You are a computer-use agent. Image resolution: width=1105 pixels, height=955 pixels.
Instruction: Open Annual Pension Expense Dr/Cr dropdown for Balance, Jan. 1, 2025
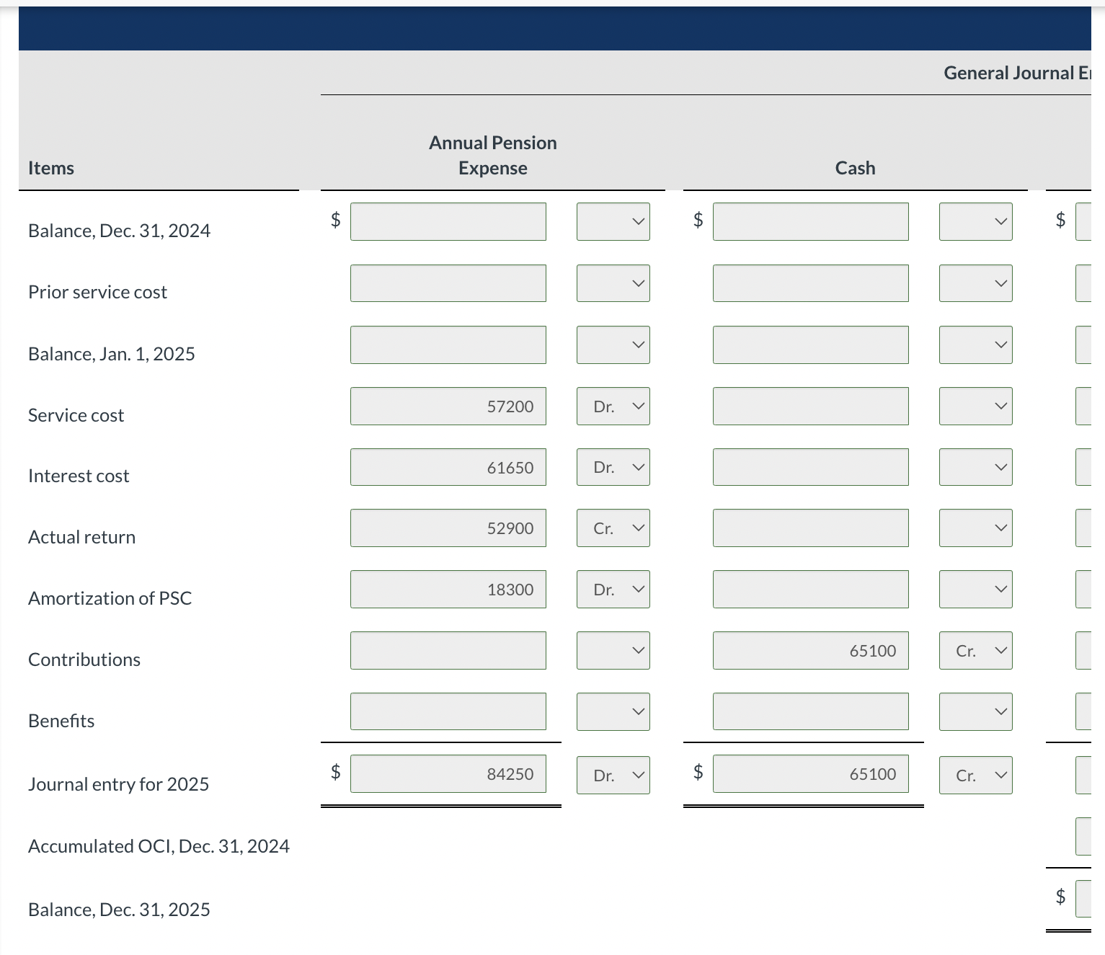(x=613, y=345)
